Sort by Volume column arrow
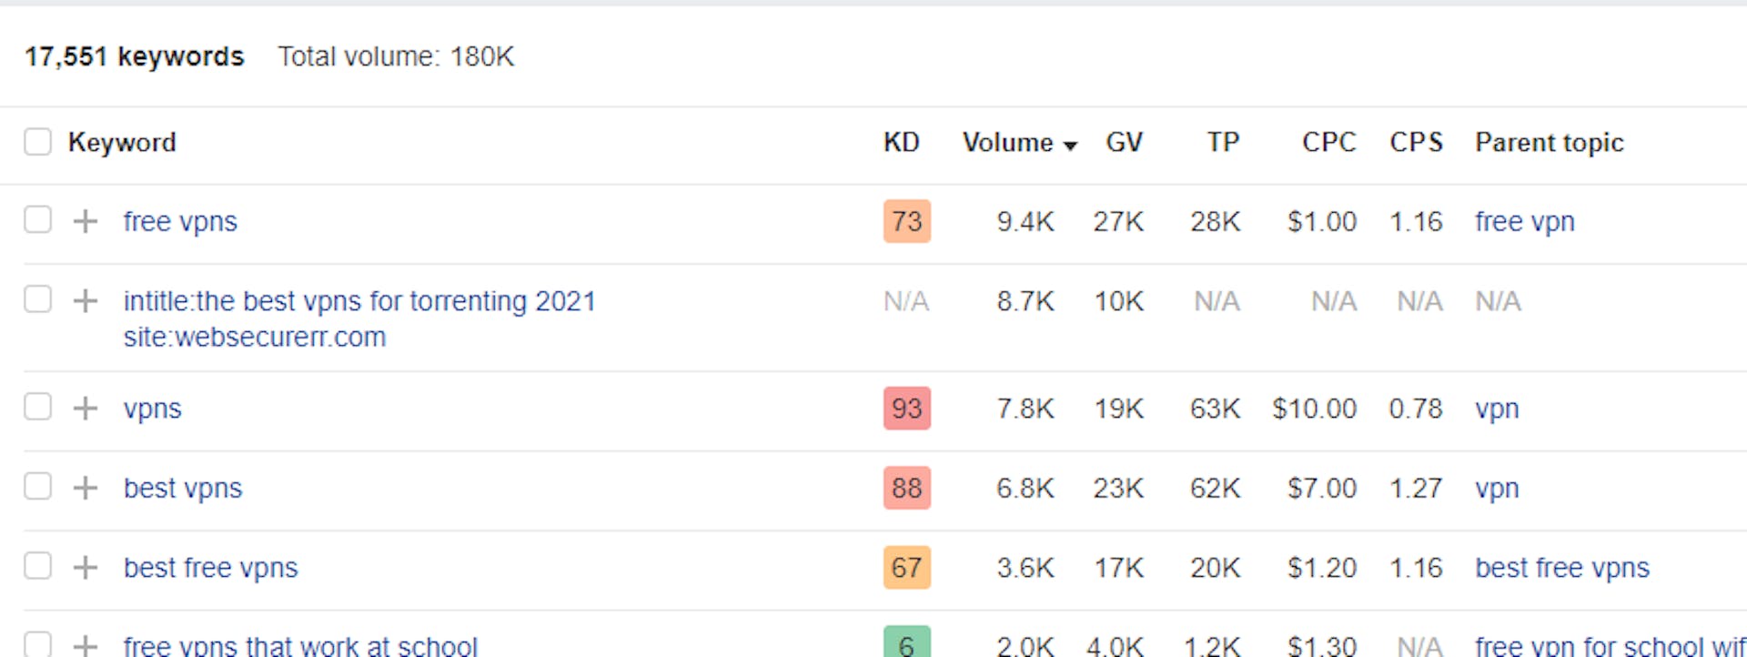This screenshot has height=657, width=1747. pyautogui.click(x=1070, y=146)
